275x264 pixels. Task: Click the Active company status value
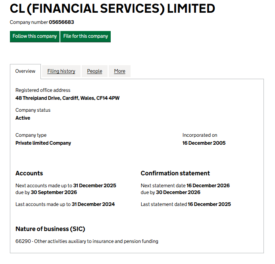click(x=23, y=118)
